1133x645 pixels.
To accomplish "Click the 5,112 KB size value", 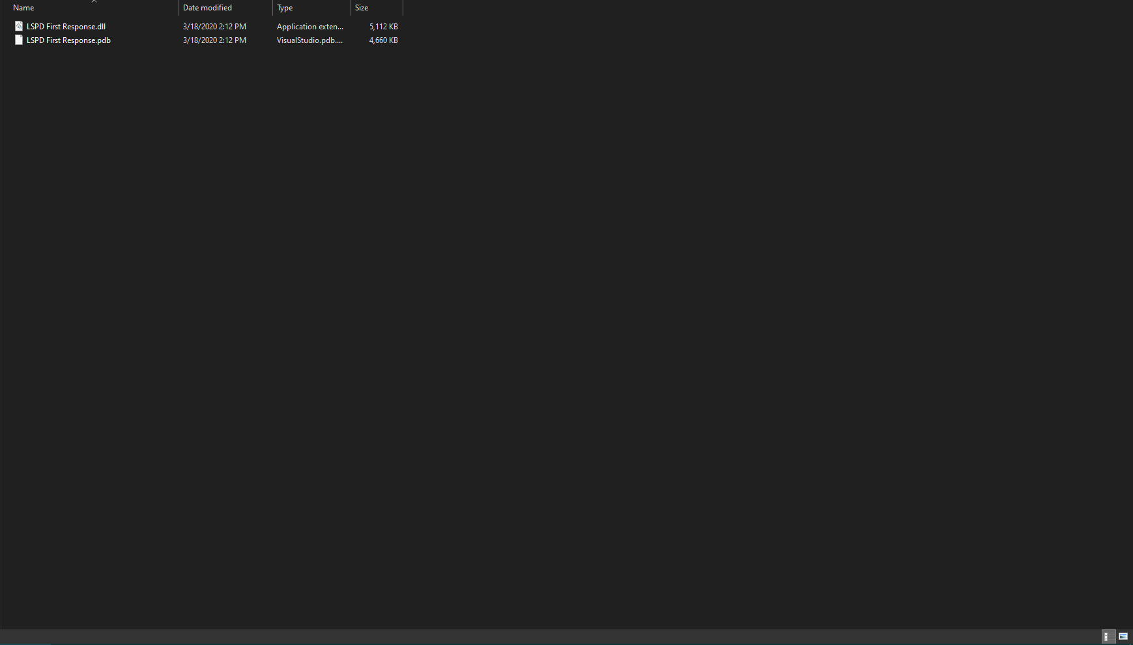I will [384, 27].
